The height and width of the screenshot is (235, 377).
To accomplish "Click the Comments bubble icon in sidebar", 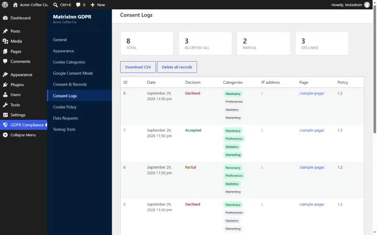I will [5, 62].
